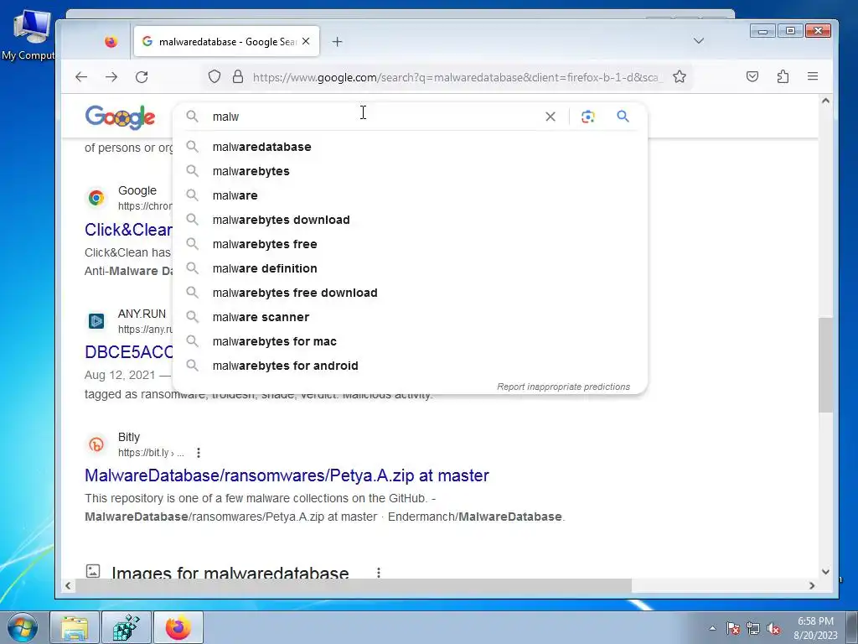Screen dimensions: 858x644
Task: Show hidden system tray icons
Action: pos(712,628)
